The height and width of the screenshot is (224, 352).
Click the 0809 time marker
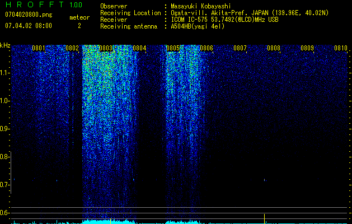tap(307, 48)
